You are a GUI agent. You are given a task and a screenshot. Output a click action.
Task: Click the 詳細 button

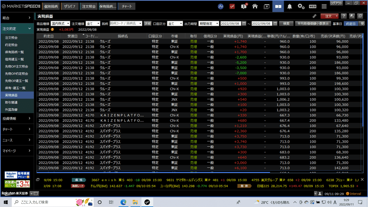click(x=147, y=23)
